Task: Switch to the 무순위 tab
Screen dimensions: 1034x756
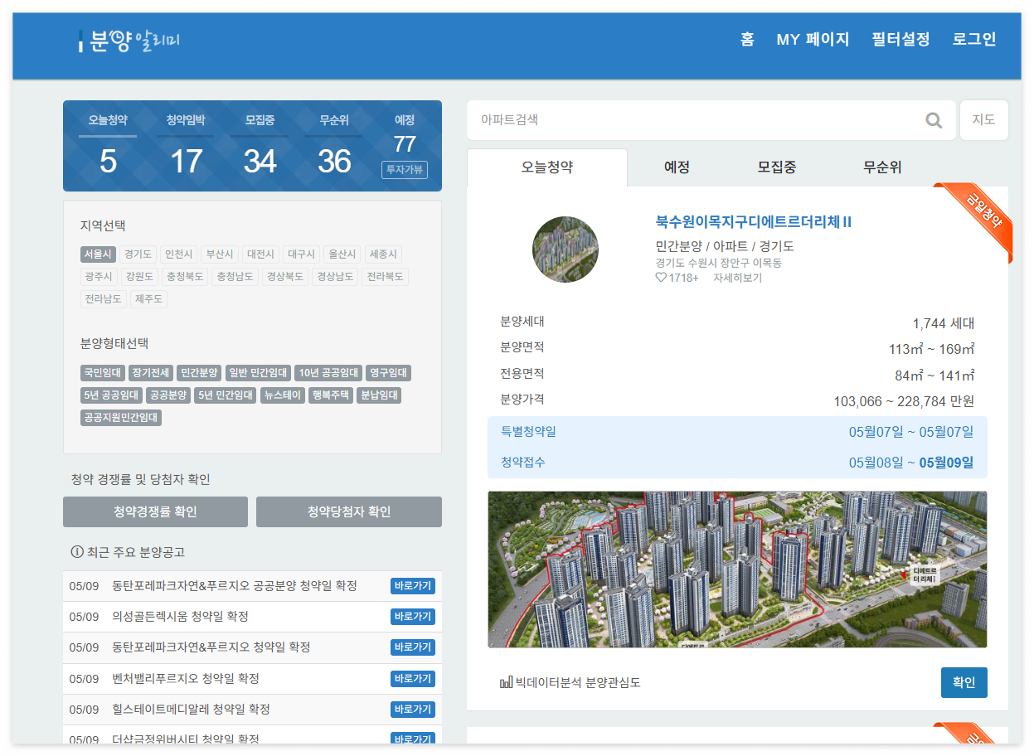Action: tap(882, 167)
